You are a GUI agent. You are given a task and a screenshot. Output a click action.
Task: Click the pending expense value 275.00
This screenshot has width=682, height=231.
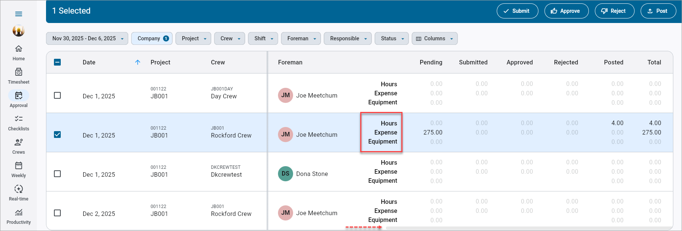click(x=433, y=133)
